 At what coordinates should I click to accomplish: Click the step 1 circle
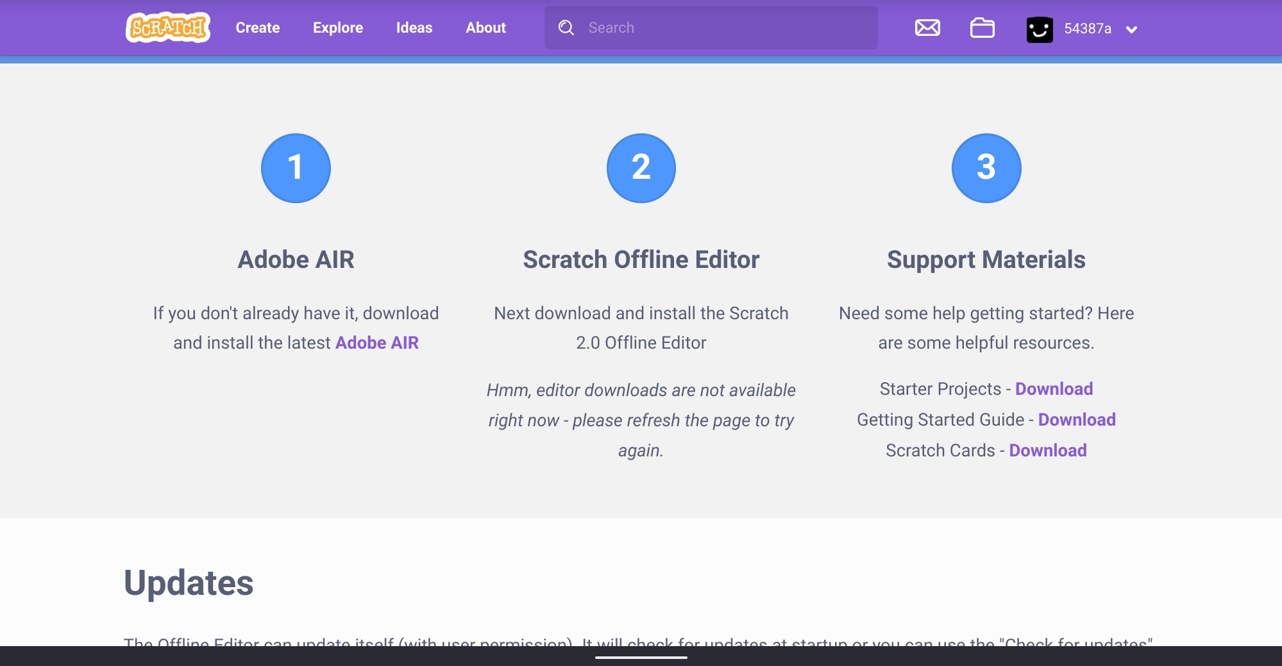pos(296,168)
